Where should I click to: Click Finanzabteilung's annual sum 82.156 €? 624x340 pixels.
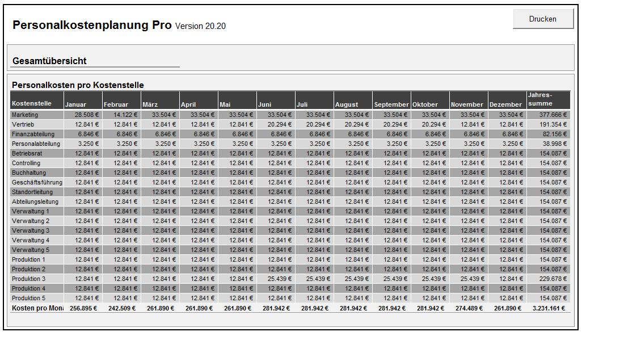point(553,134)
